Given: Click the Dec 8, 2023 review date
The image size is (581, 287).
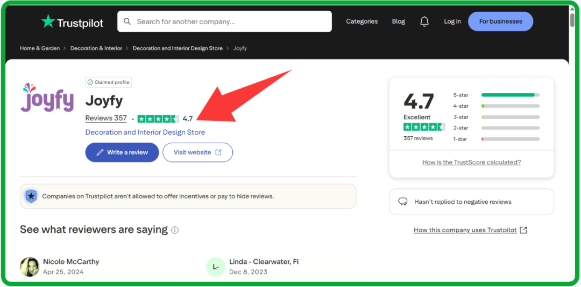Looking at the screenshot, I should coord(248,272).
